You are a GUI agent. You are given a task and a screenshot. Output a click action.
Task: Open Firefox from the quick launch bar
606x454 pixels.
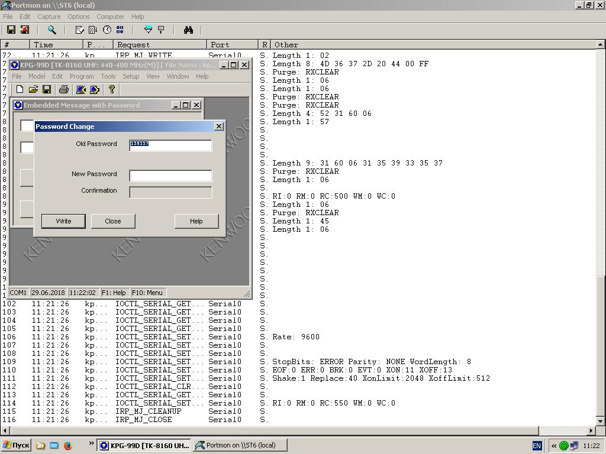pyautogui.click(x=67, y=446)
